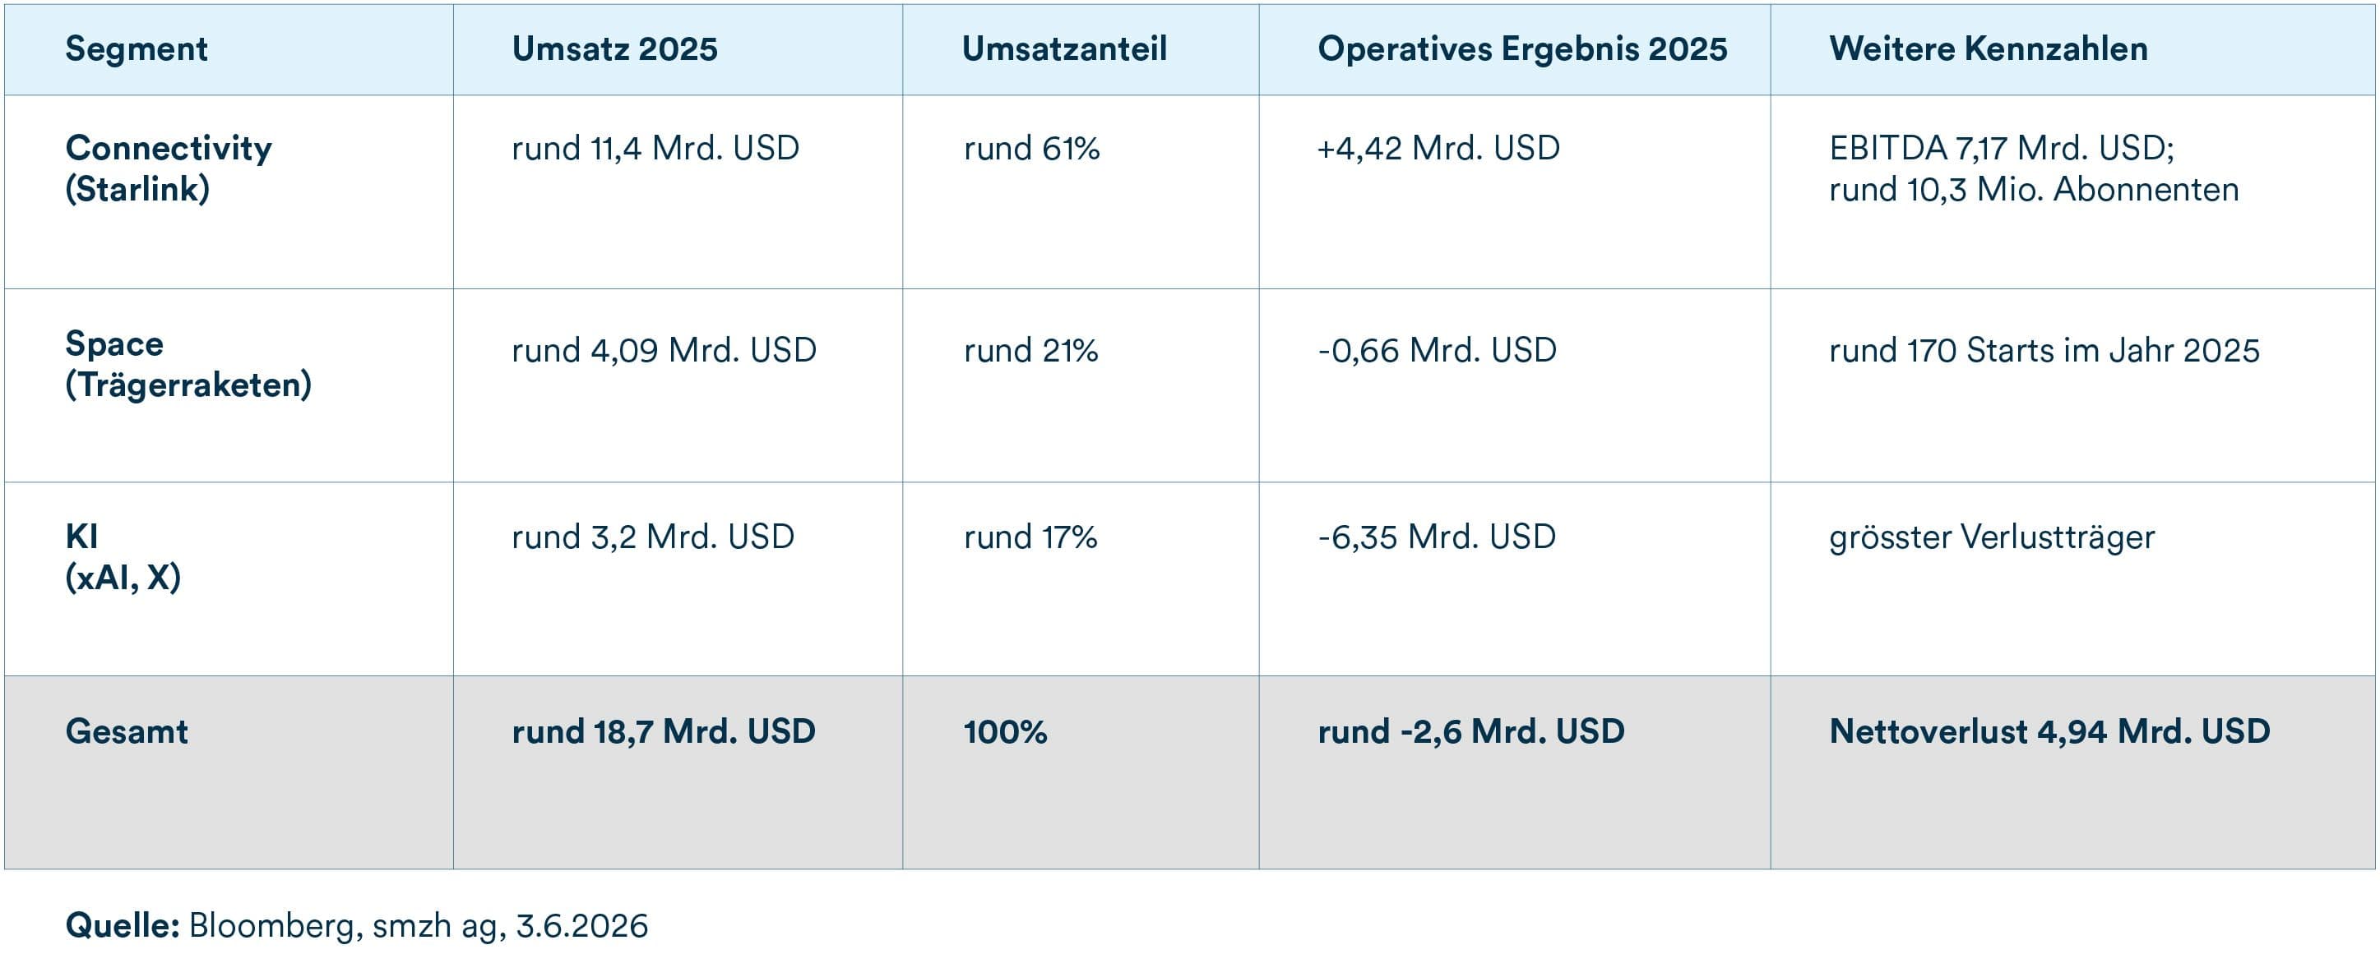Image resolution: width=2380 pixels, height=977 pixels.
Task: Select the rund 4,09 Mrd. USD cell
Action: pos(664,351)
